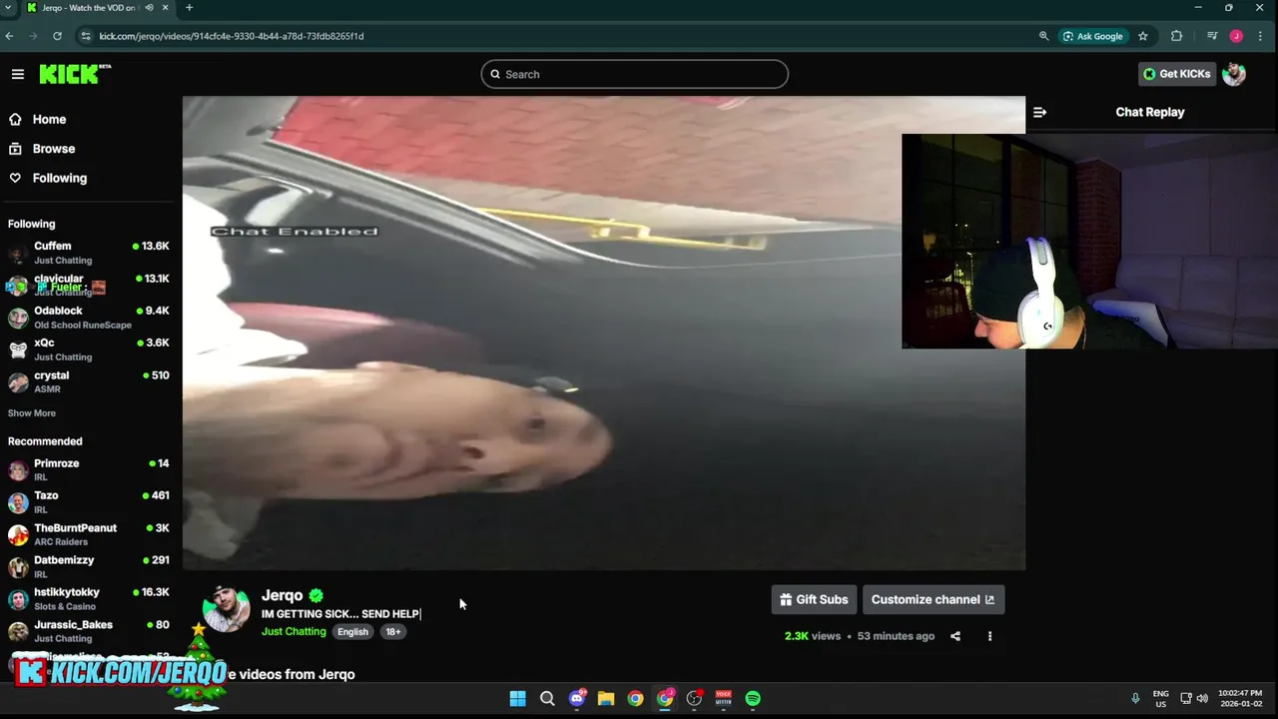
Task: Open Tazo recommended channel
Action: (x=89, y=502)
